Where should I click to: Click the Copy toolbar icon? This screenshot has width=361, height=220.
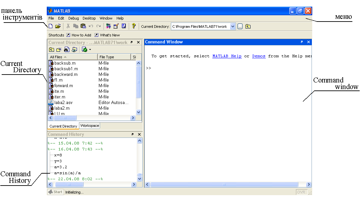tap(76, 26)
